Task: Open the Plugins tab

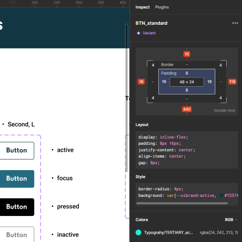Action: (x=162, y=7)
